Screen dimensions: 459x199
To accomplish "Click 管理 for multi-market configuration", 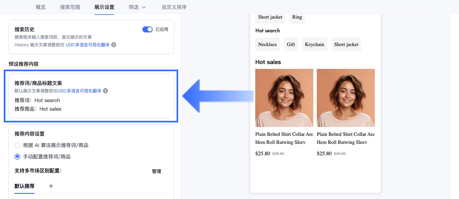I will [157, 171].
